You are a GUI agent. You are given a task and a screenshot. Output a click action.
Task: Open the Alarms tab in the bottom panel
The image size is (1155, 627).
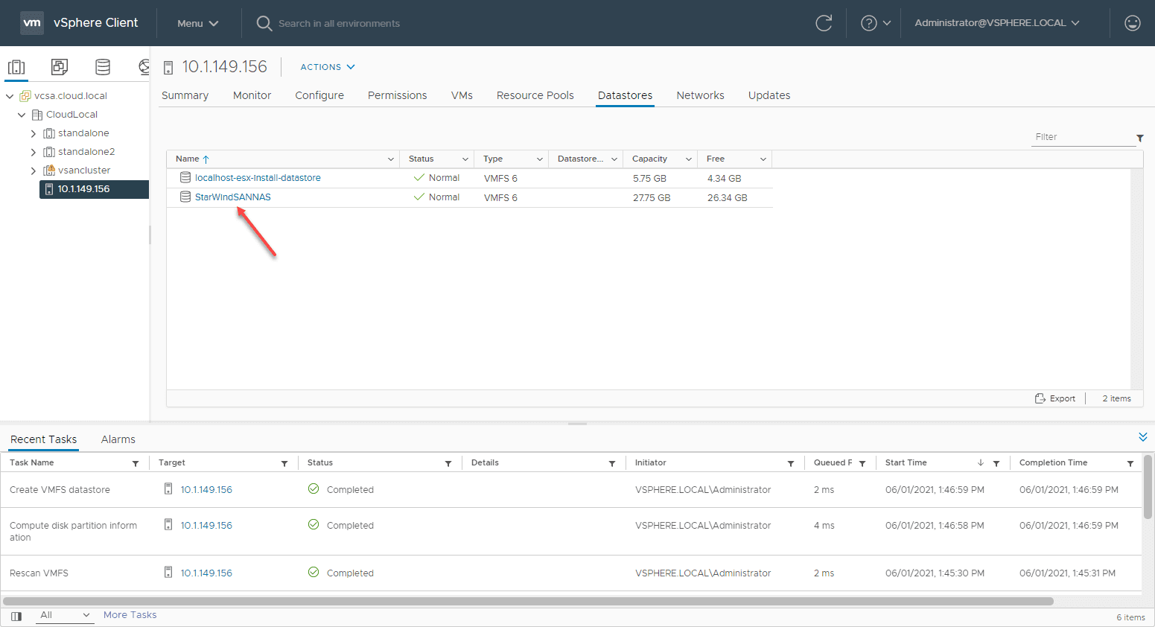[118, 439]
